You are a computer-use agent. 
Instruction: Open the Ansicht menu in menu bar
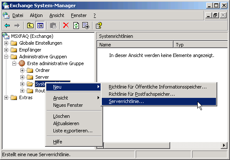(x=57, y=15)
